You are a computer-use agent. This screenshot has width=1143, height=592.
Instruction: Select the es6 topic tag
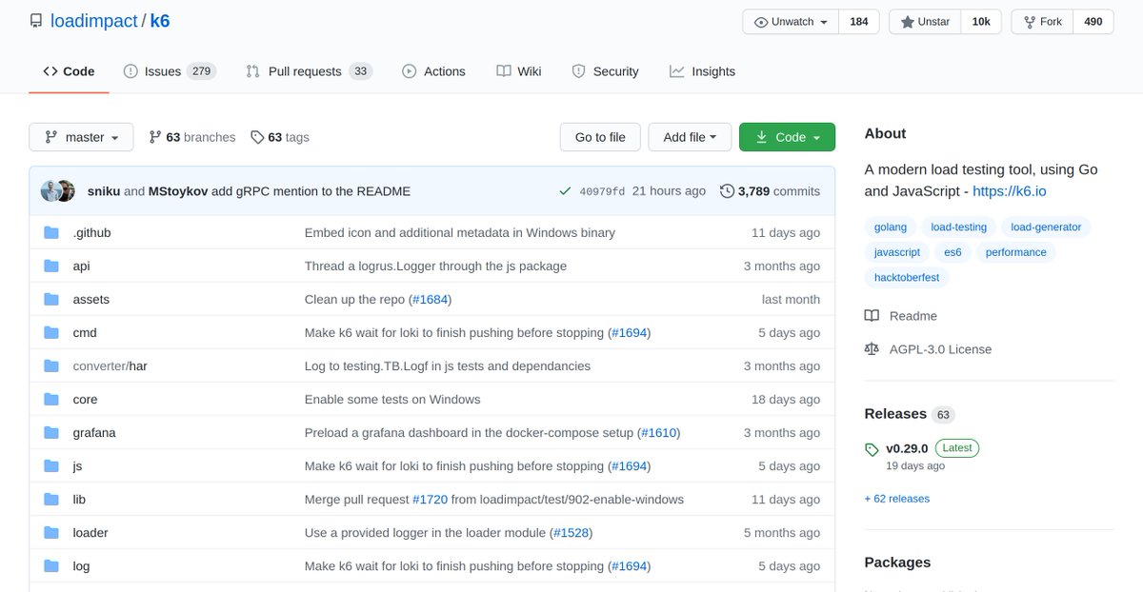(x=952, y=252)
